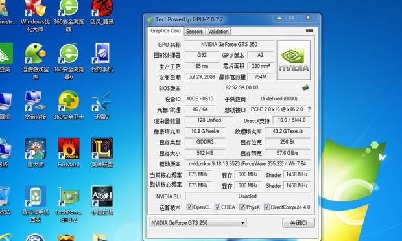Minimize the GPU-Z window
Screen dimensions: 402x241
279,18
